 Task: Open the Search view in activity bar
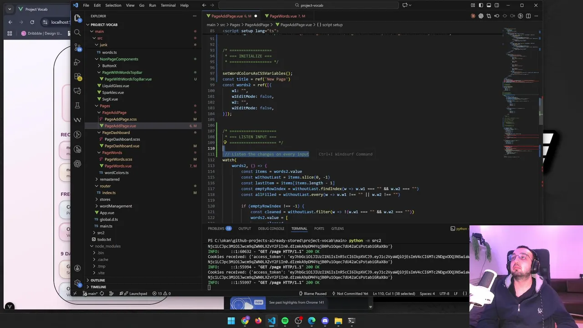click(x=77, y=33)
